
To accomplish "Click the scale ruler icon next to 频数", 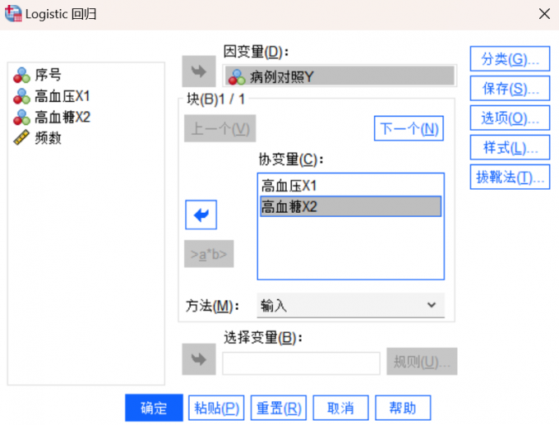I will point(21,138).
